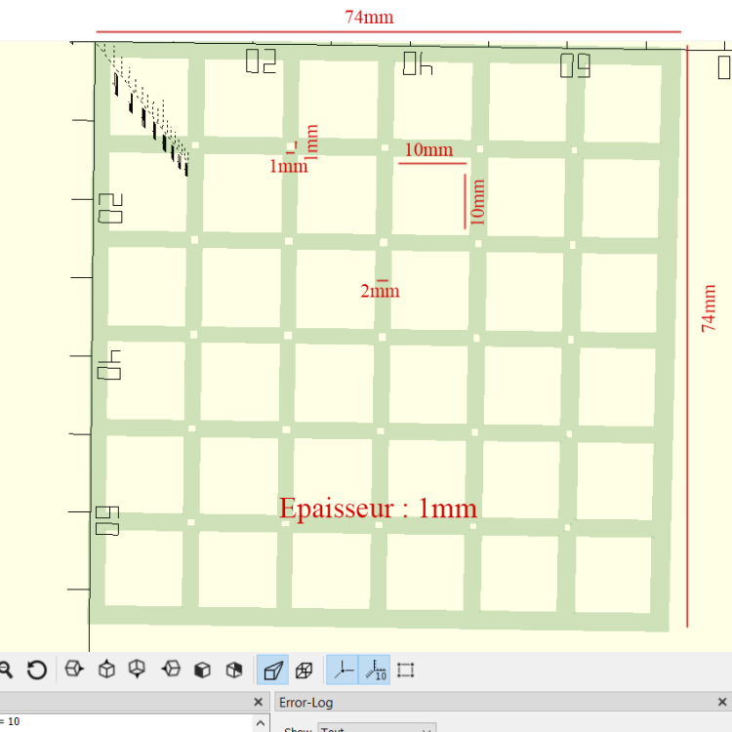The width and height of the screenshot is (732, 732).
Task: Click the console scrollbar up arrow
Action: click(261, 723)
